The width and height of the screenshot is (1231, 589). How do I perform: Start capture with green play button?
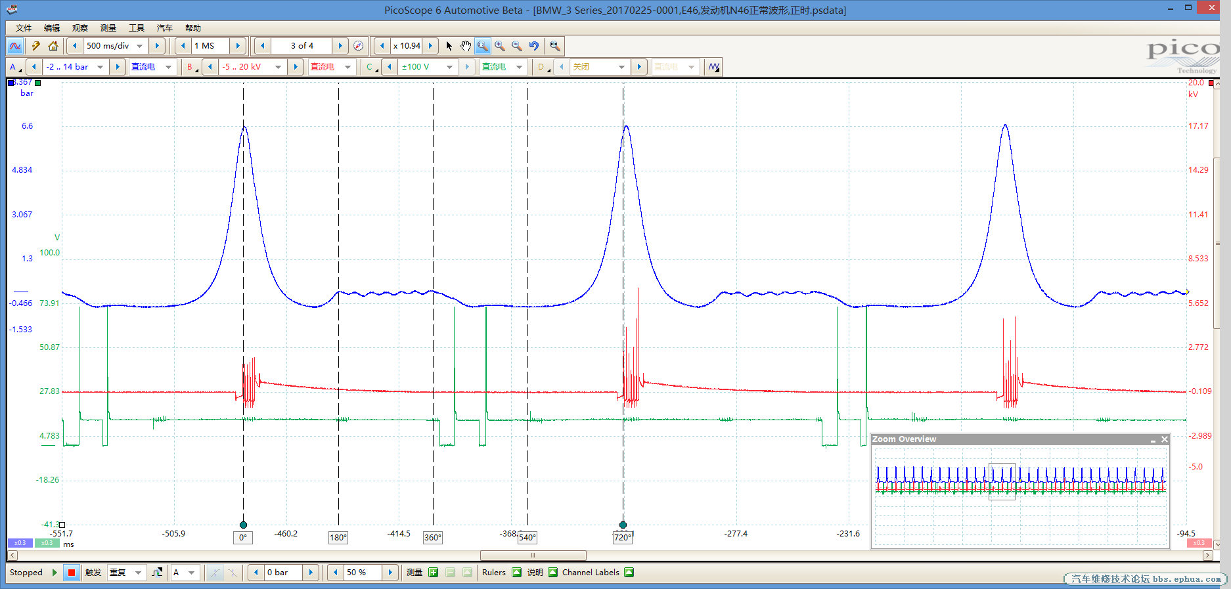coord(55,573)
